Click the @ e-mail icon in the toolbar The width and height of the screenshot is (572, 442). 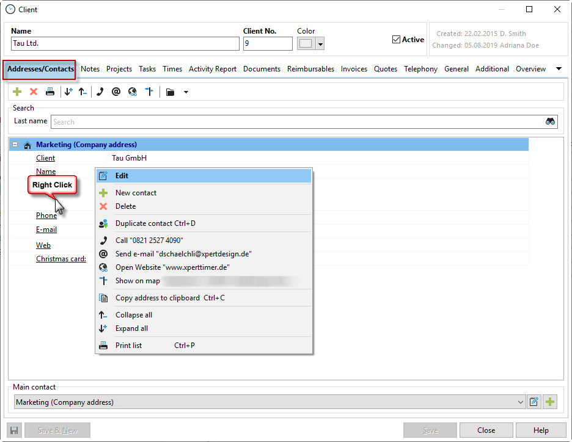coord(116,92)
